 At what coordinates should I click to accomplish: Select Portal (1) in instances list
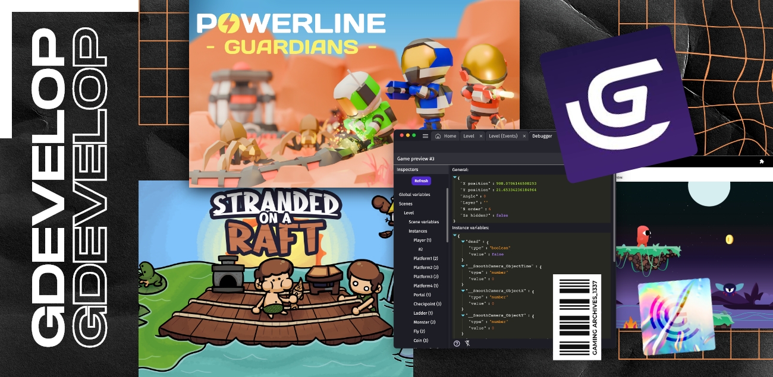(x=421, y=295)
